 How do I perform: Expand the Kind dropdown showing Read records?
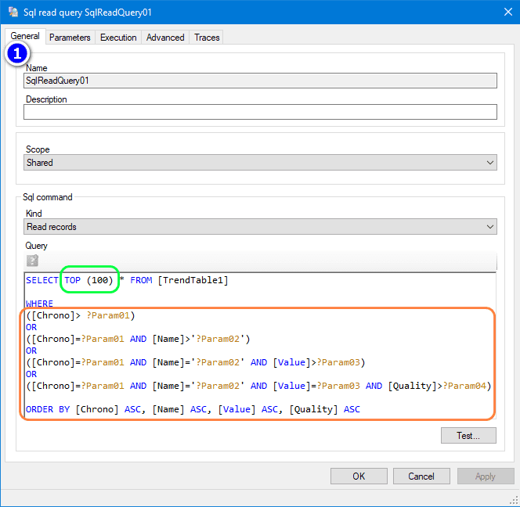pos(260,227)
